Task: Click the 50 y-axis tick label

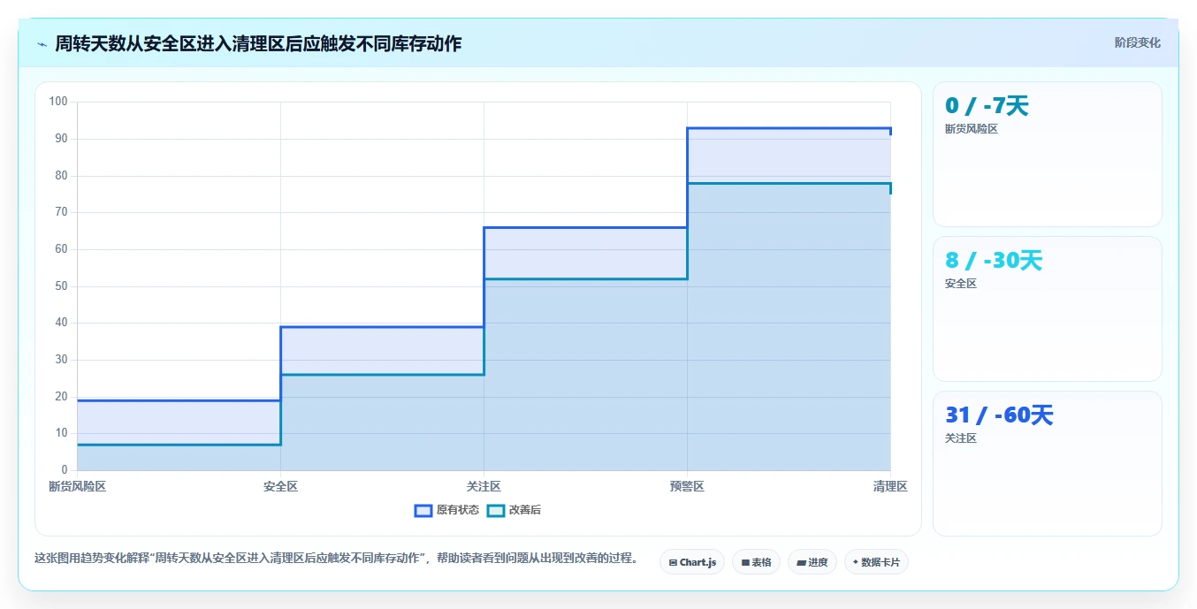Action: [x=61, y=286]
